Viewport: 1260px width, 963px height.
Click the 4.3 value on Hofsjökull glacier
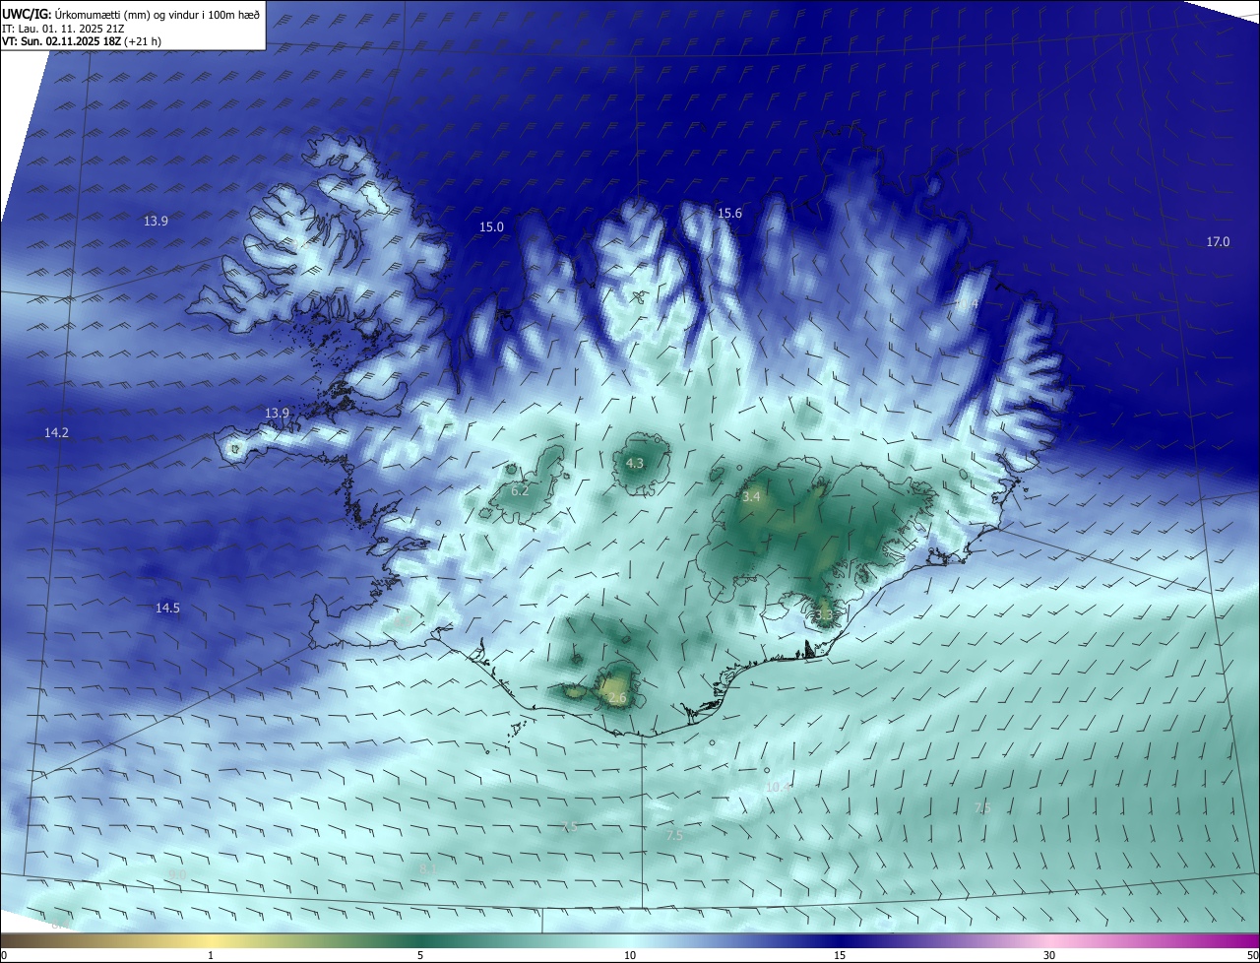coord(635,464)
